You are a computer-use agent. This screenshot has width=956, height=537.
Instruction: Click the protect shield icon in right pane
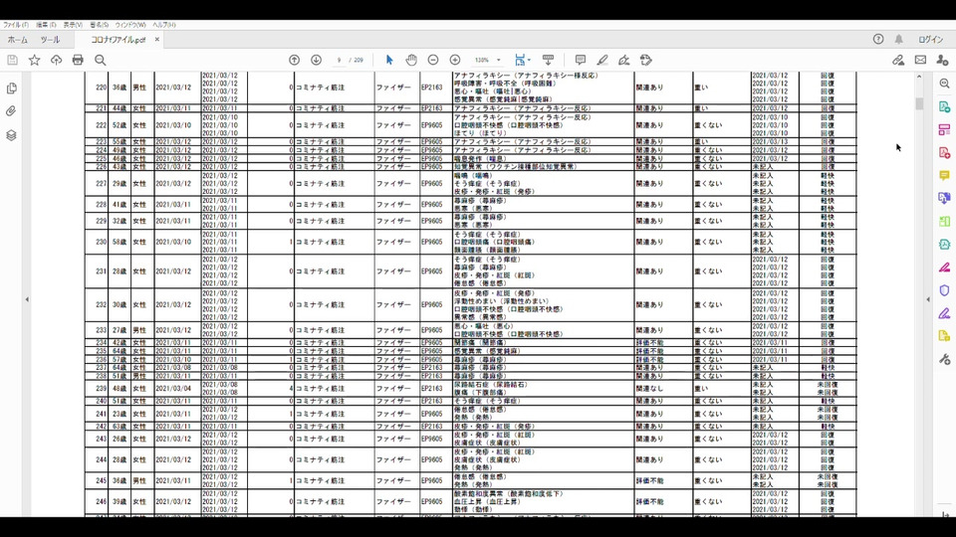pos(944,290)
